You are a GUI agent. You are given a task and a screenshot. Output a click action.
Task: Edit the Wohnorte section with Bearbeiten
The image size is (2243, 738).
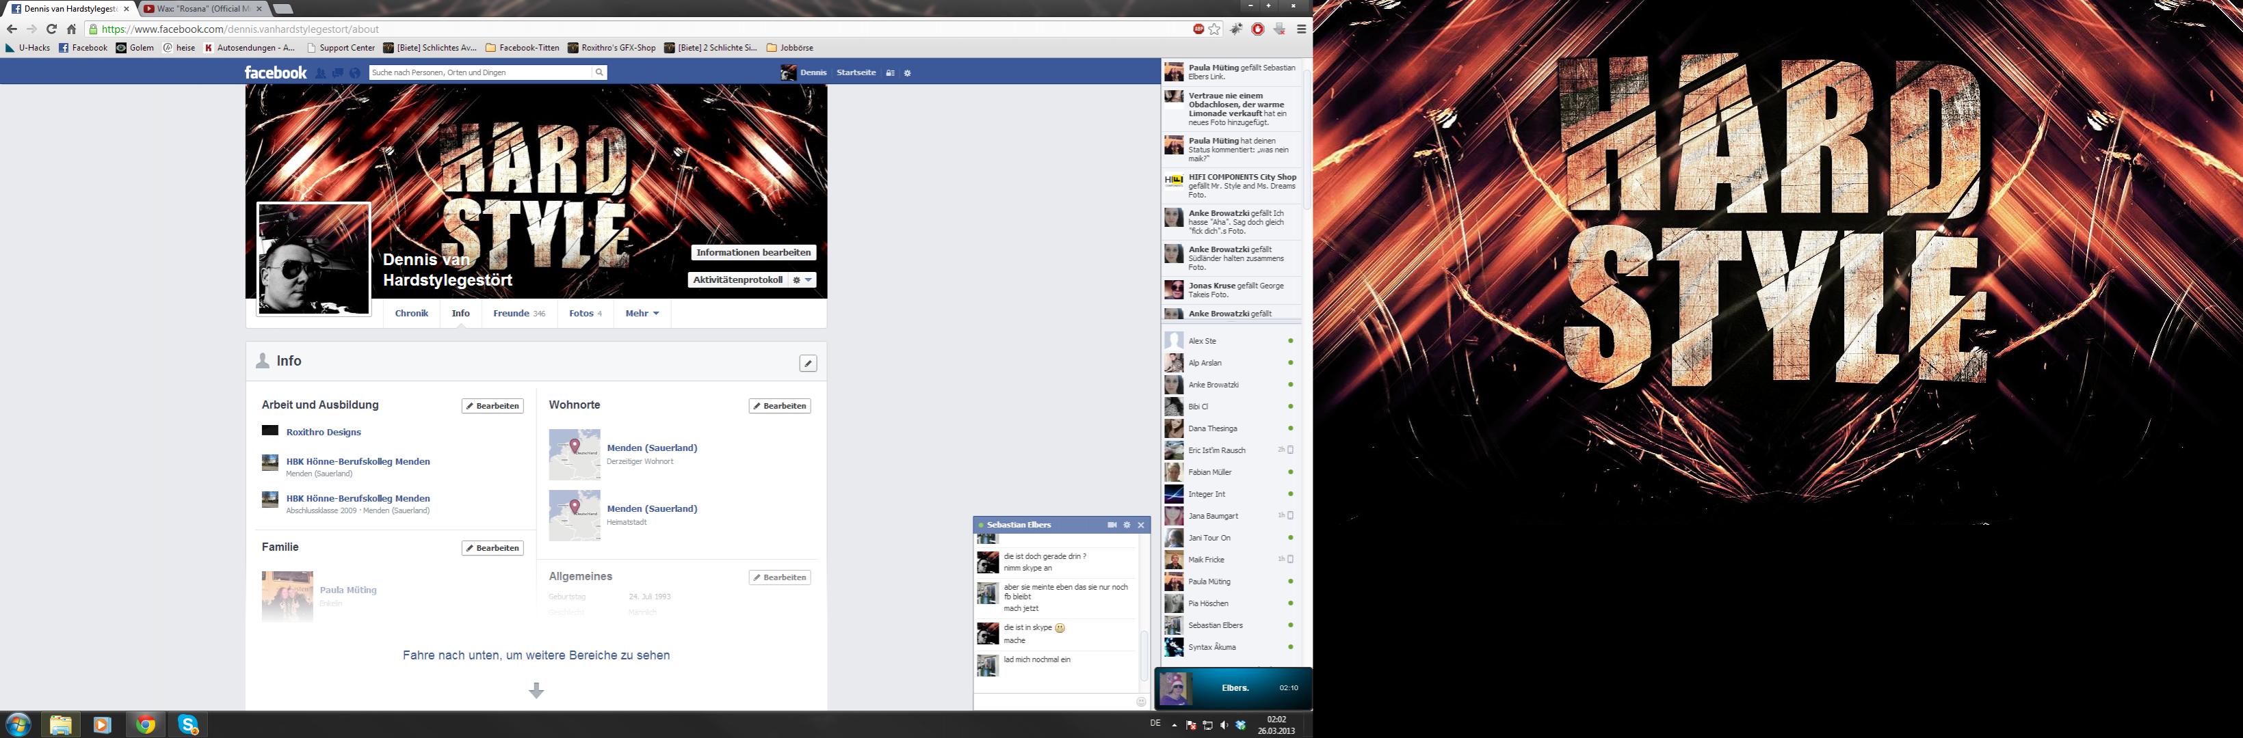(x=779, y=405)
